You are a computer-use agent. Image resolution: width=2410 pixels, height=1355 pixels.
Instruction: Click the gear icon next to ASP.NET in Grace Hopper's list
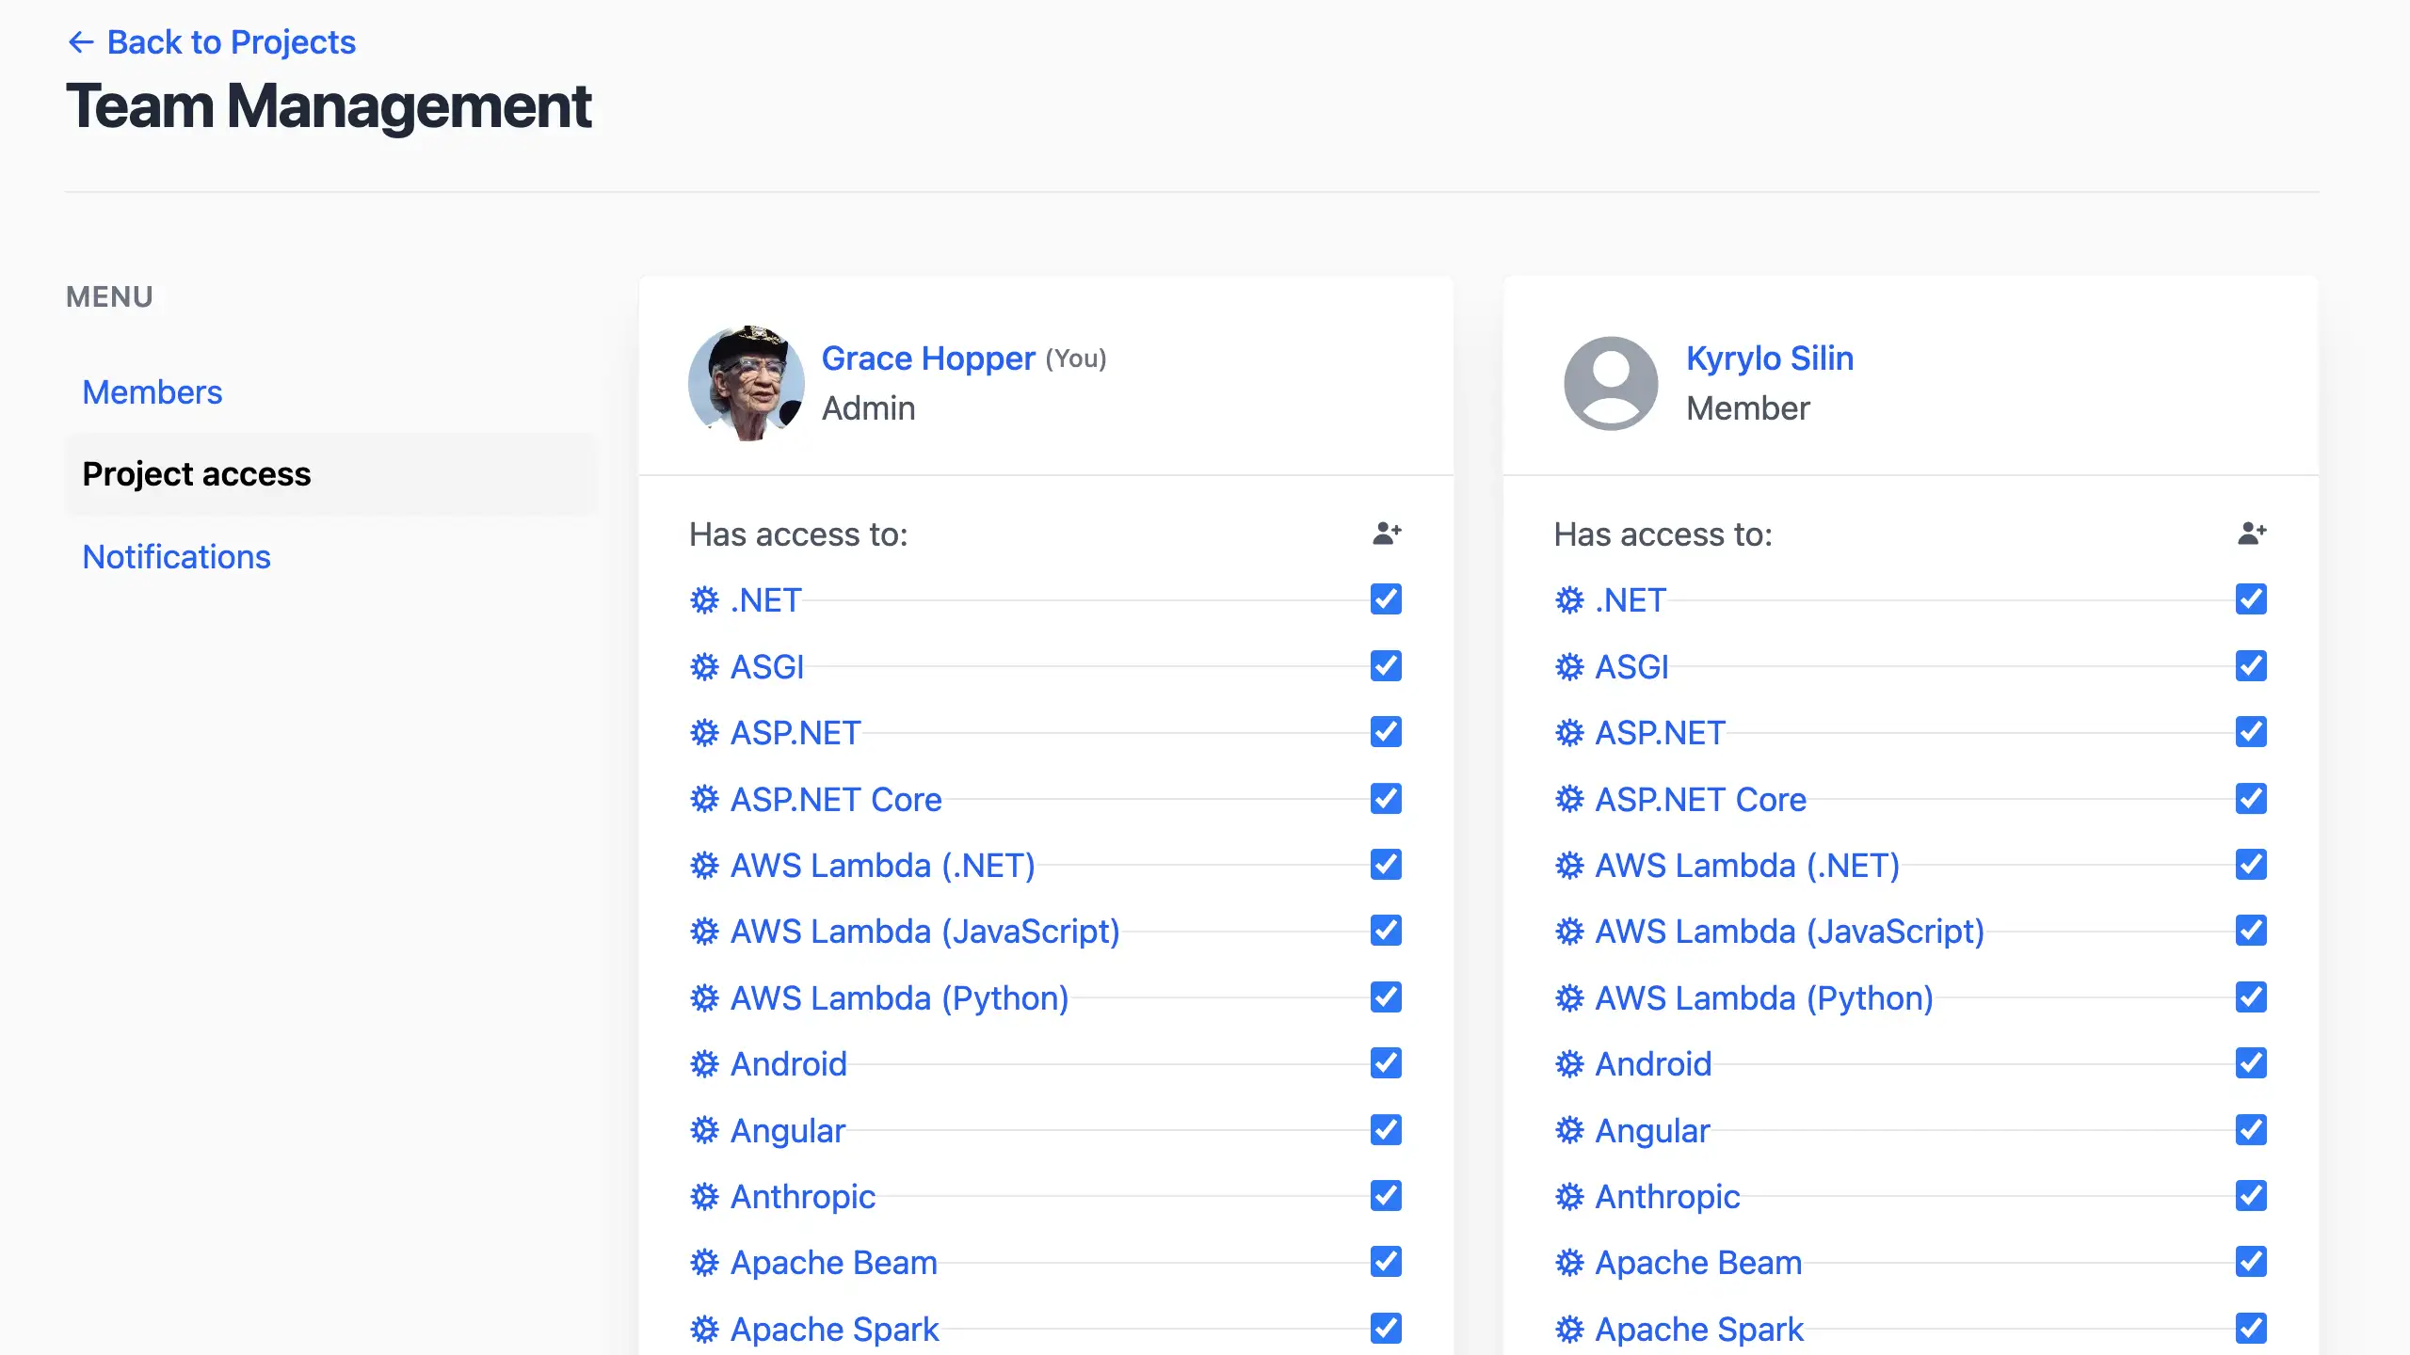coord(704,733)
